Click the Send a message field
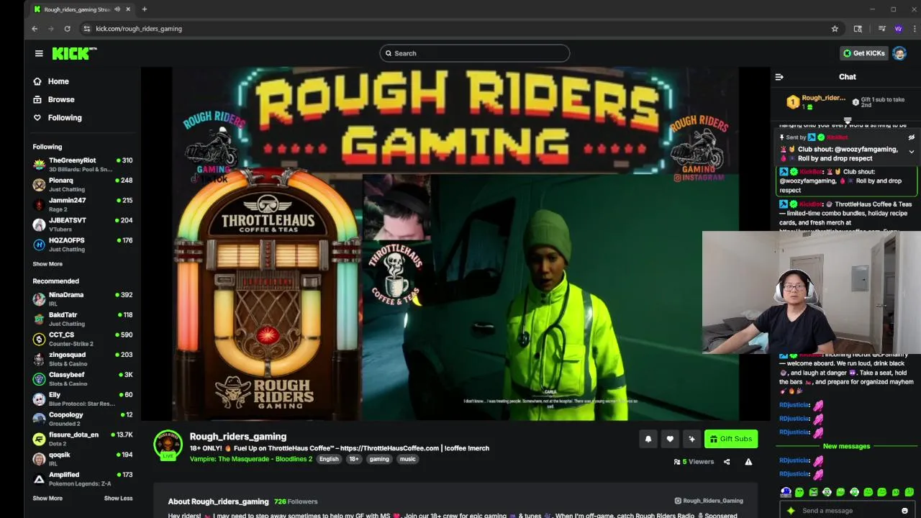The image size is (921, 518). click(x=848, y=511)
